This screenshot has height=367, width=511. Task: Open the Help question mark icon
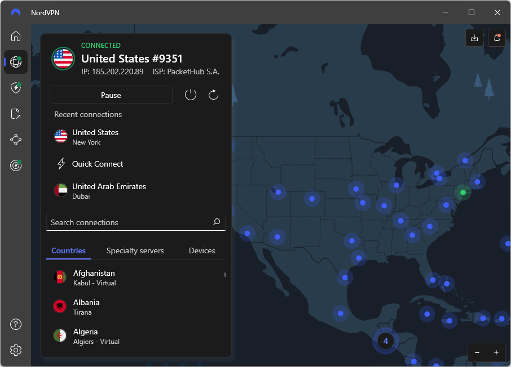click(x=16, y=324)
